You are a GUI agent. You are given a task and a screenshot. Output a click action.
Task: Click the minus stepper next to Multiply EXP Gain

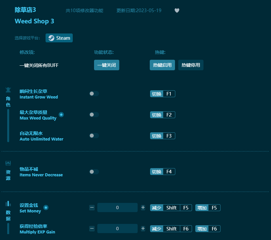(x=92, y=229)
